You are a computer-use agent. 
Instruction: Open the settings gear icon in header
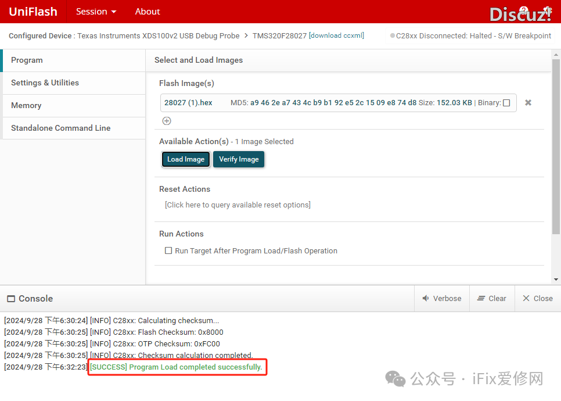tap(548, 10)
